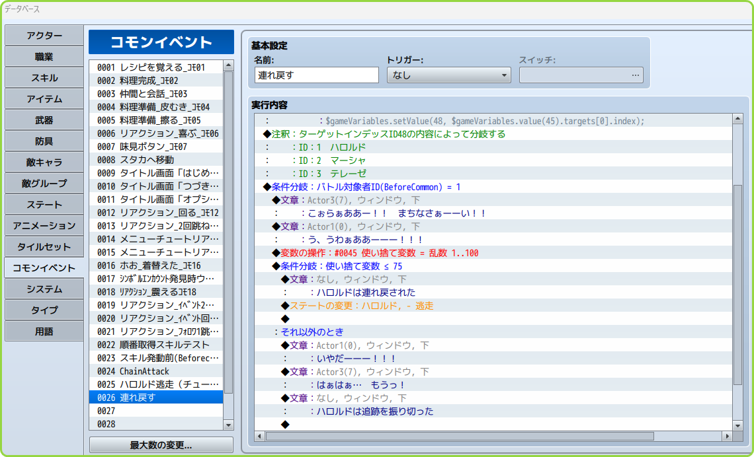Viewport: 754px width, 457px height.
Task: Edit the 名前 field containing 連れ戻す
Action: [x=317, y=75]
